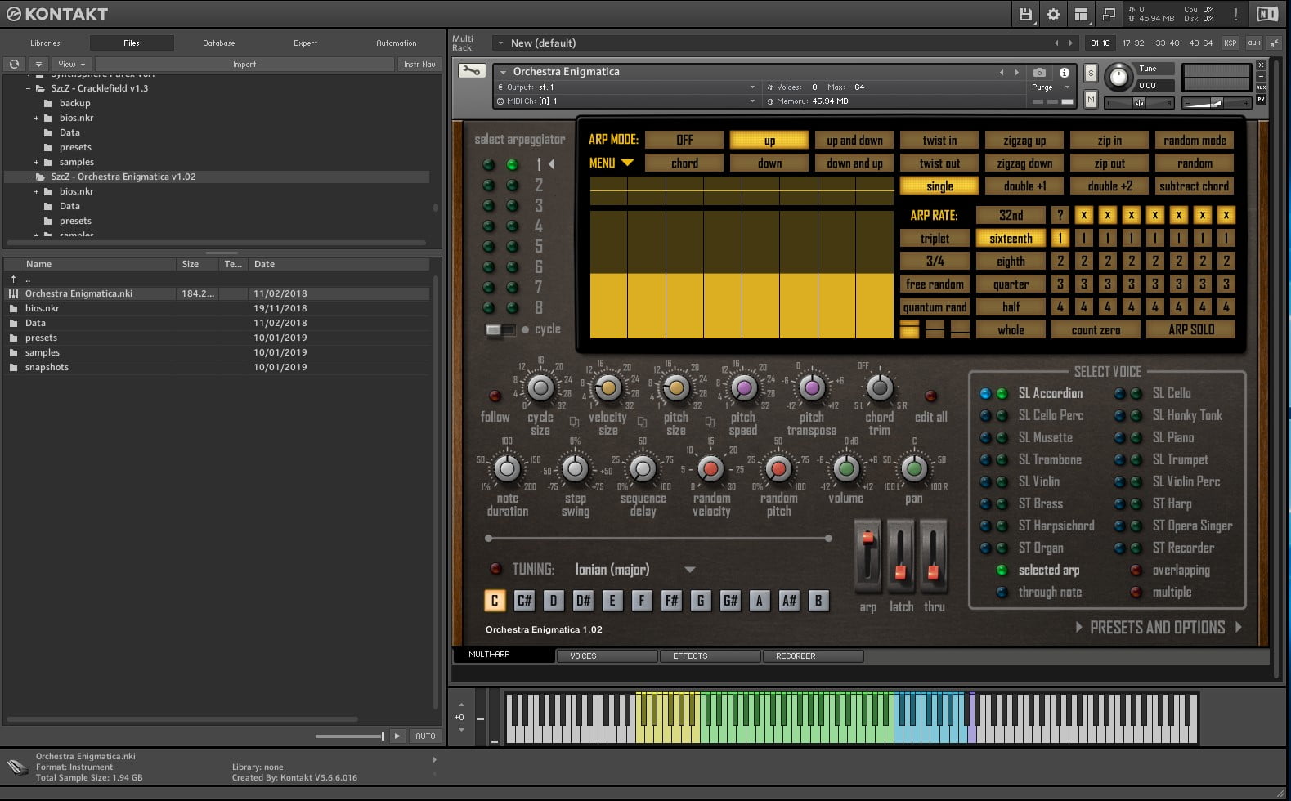This screenshot has width=1291, height=801.
Task: Open the EFFECTS tab
Action: (710, 656)
